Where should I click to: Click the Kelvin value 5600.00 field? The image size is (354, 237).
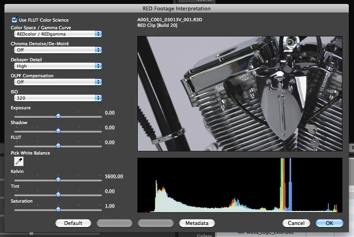(x=114, y=176)
